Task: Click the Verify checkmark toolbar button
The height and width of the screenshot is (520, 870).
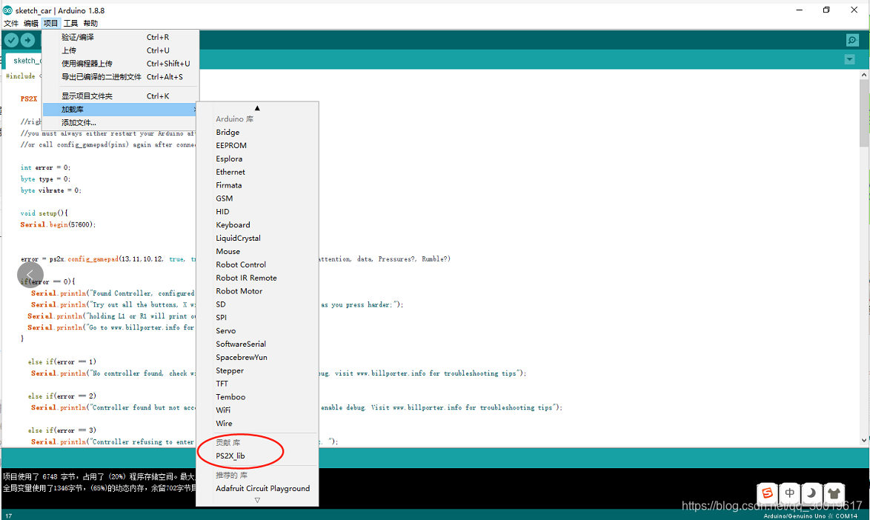Action: (11, 40)
